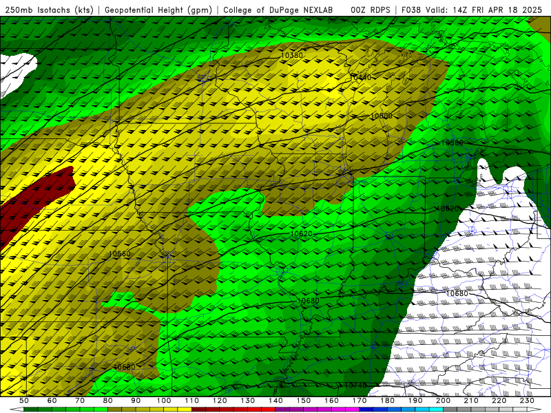The height and width of the screenshot is (413, 551).
Task: Click the 120 tick label on color scale
Action: pos(220,401)
